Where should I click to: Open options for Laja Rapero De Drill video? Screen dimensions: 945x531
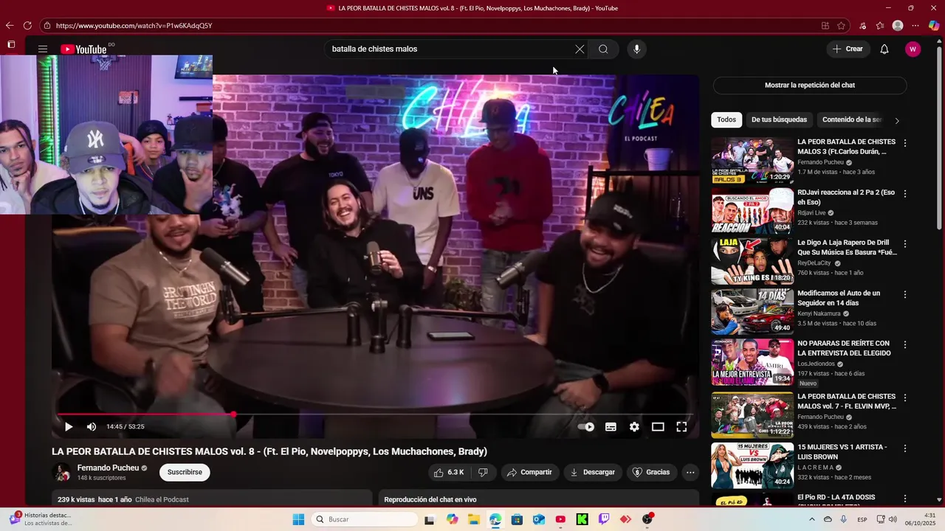click(x=905, y=243)
